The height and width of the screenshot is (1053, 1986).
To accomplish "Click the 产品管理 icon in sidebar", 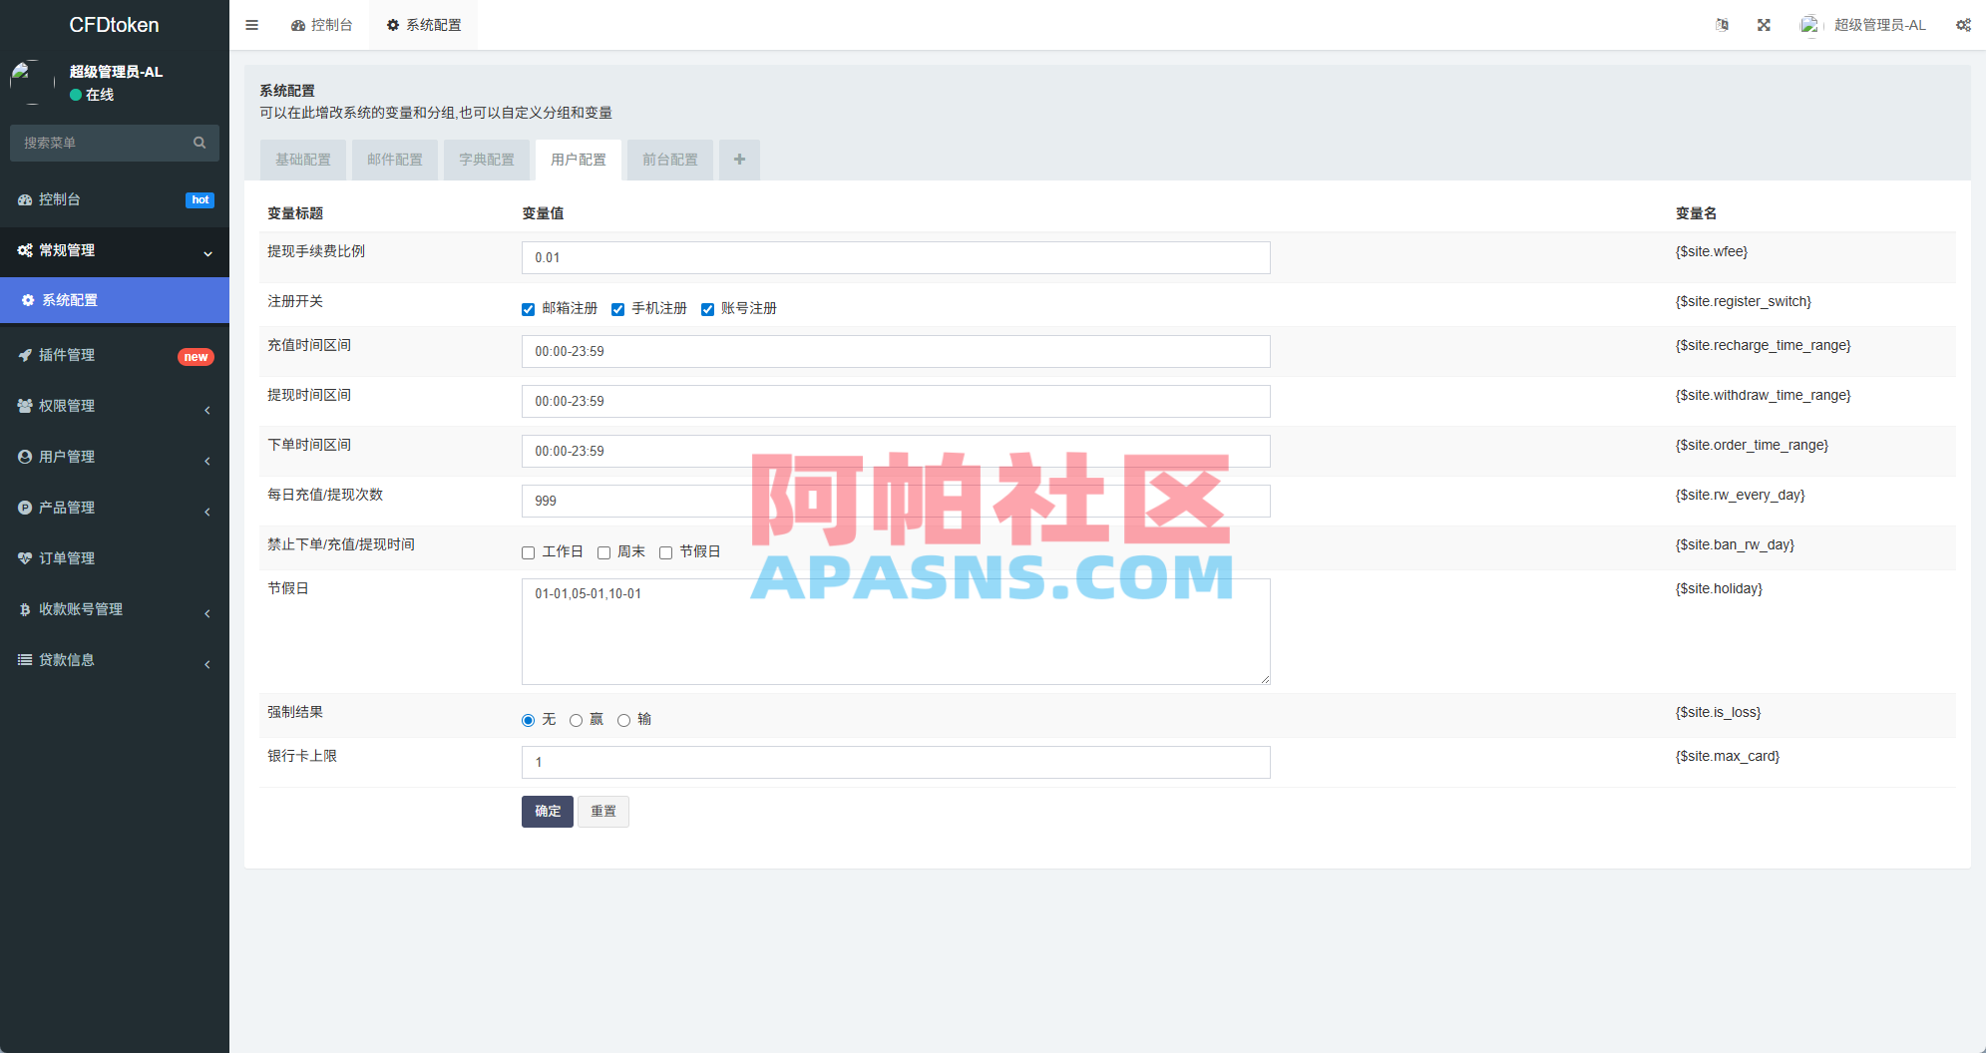I will pyautogui.click(x=25, y=508).
